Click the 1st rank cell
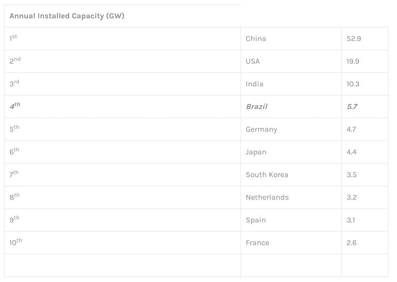This screenshot has width=397, height=282. 13,38
